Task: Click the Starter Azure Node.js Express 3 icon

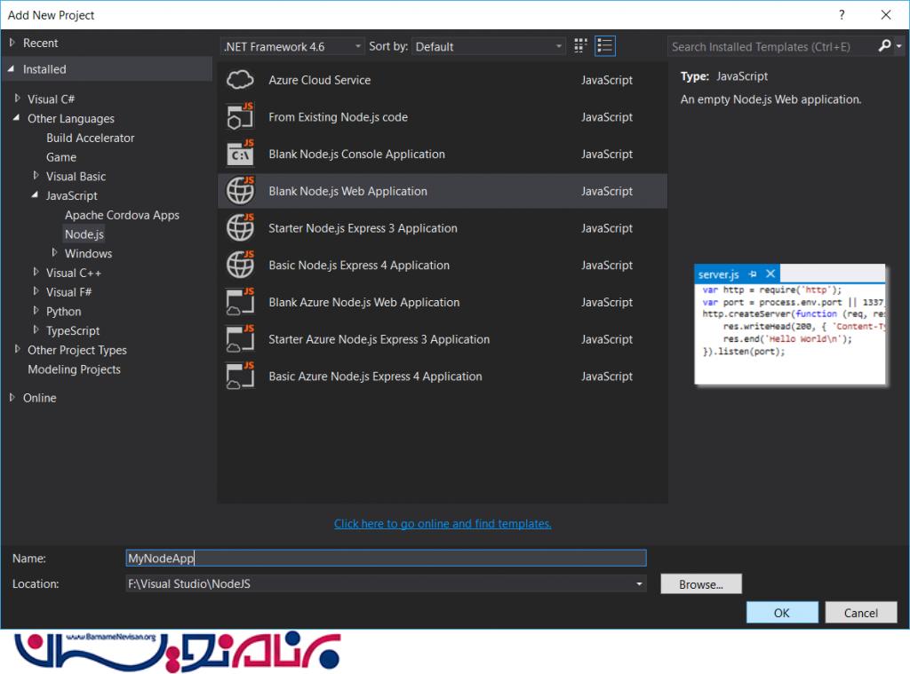Action: point(240,339)
